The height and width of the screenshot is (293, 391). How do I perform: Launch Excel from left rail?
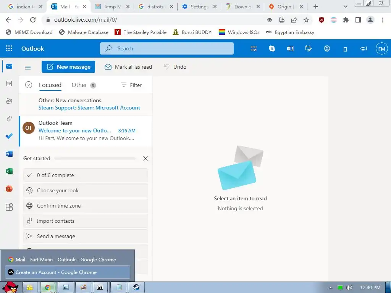(x=9, y=171)
